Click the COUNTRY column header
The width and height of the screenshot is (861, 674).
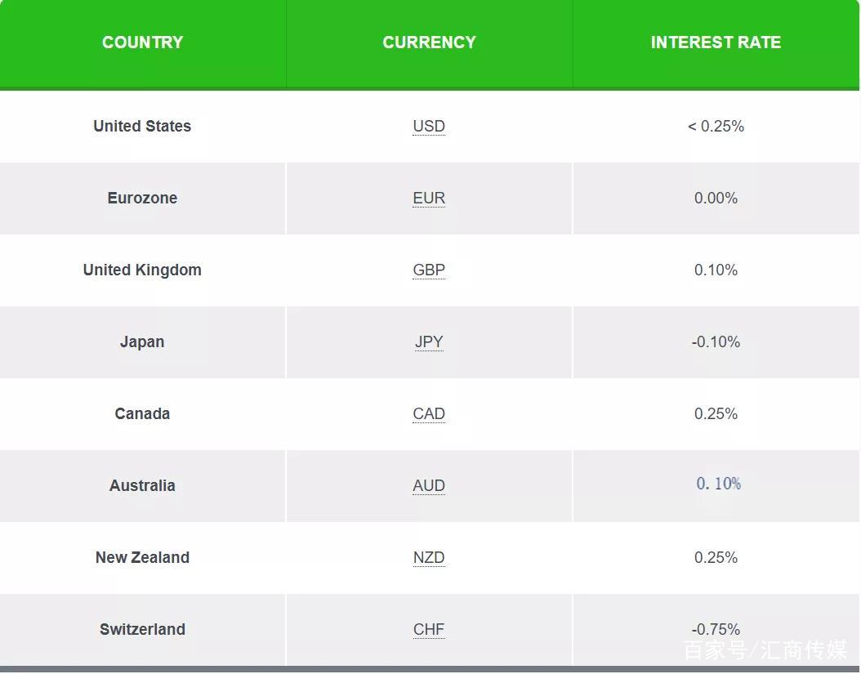pyautogui.click(x=142, y=42)
